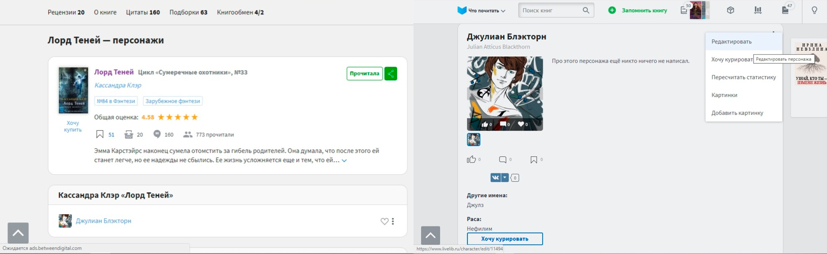
Task: Click the heart icon in Джулиан Блэкторн row
Action: click(x=384, y=221)
